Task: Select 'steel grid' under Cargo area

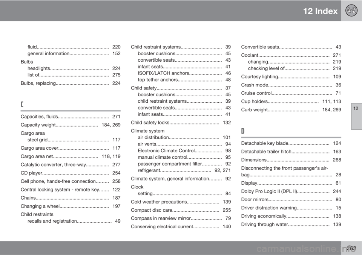Action: click(x=74, y=140)
